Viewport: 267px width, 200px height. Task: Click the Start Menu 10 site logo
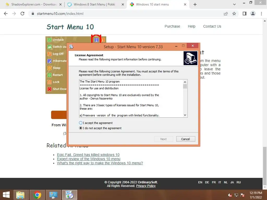(70, 27)
